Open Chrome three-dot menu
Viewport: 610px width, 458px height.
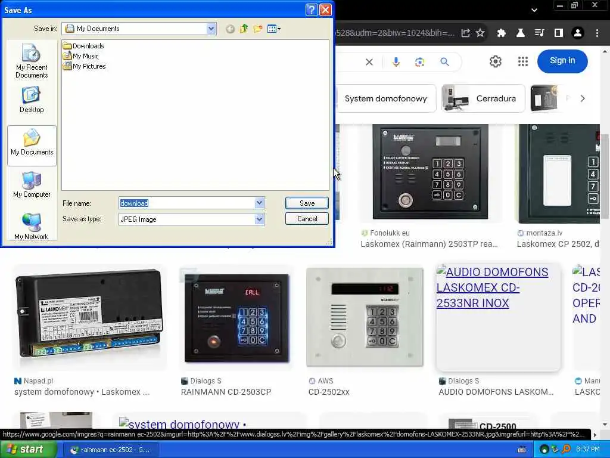(x=597, y=33)
